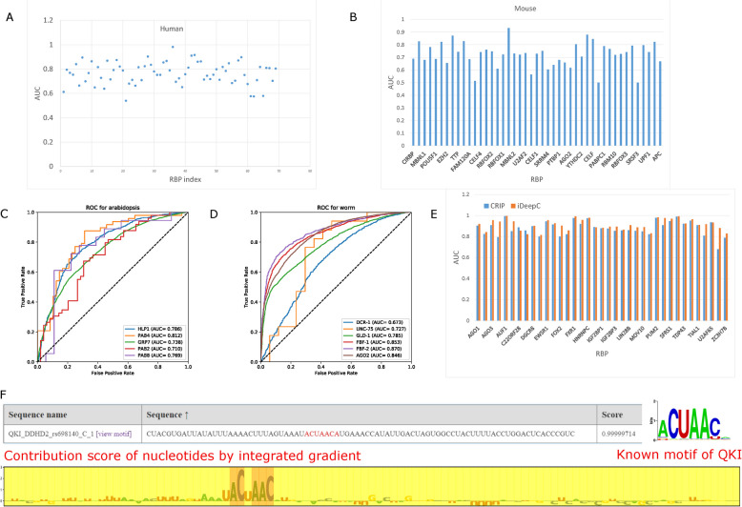This screenshot has width=742, height=507.
Task: Sort by the Sequence column header
Action: [x=369, y=415]
